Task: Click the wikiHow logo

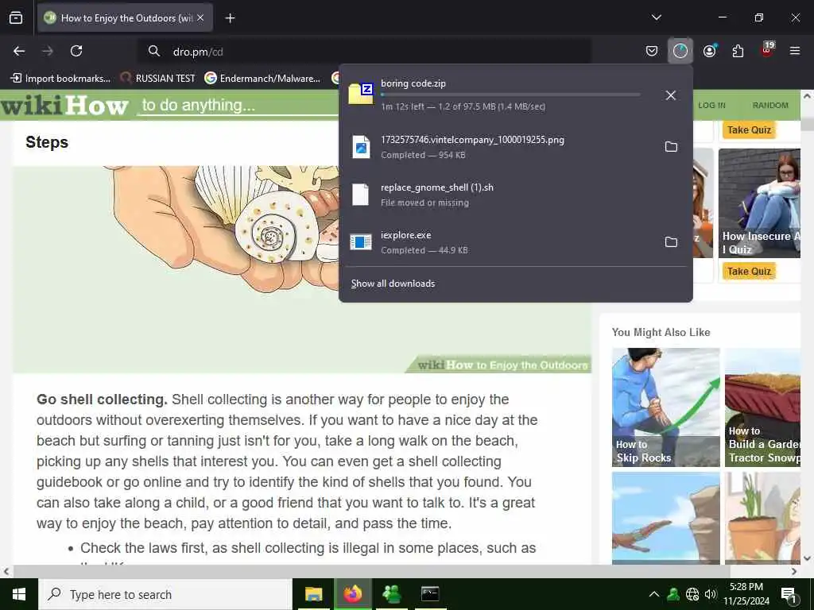Action: (x=64, y=106)
